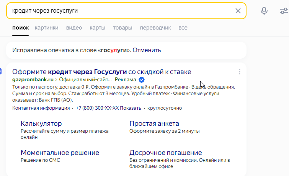
Task: Click «Отменить» to undo typo correction
Action: [x=147, y=50]
